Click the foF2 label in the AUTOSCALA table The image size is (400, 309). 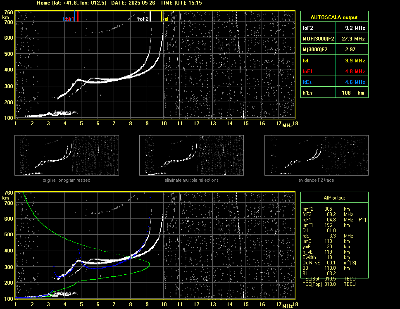[308, 28]
